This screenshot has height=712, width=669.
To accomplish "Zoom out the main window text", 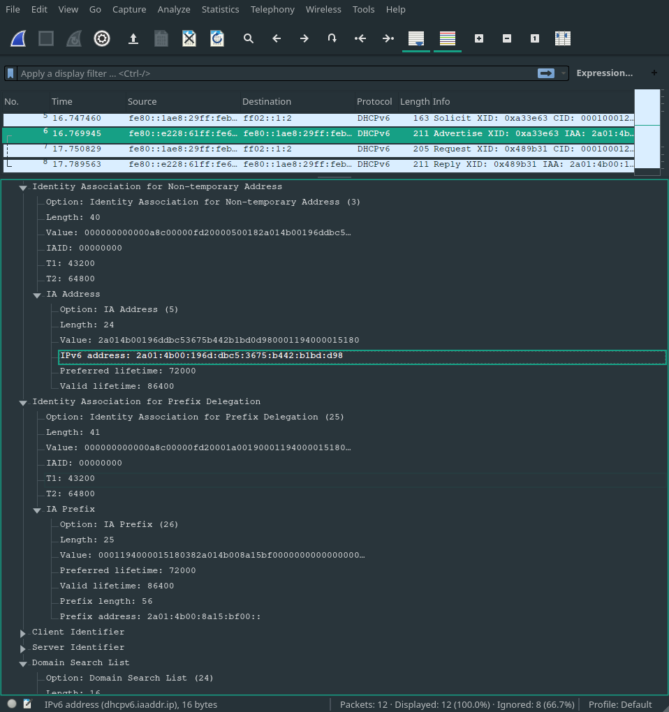I will click(x=507, y=38).
